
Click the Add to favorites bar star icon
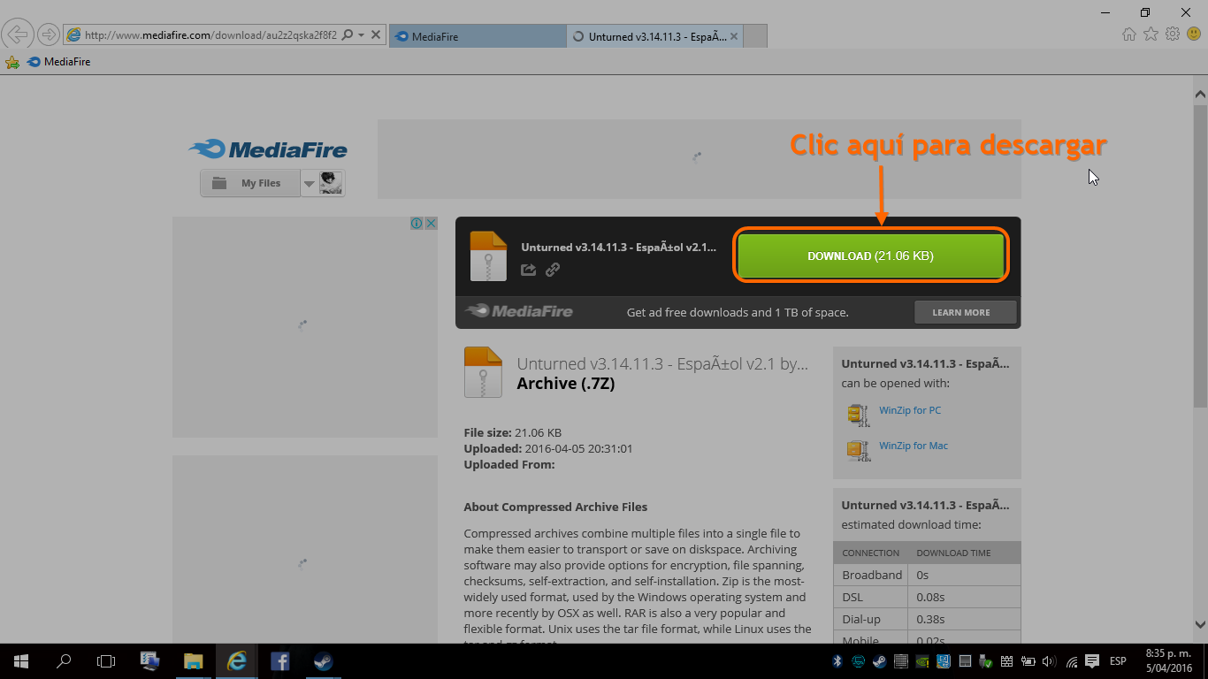point(12,62)
